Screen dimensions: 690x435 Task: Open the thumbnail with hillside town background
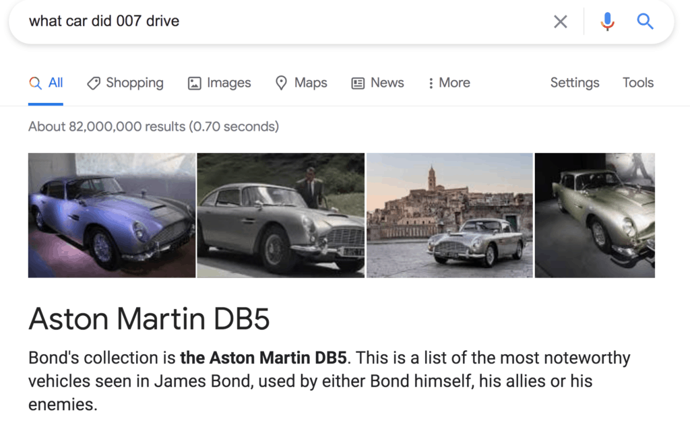[x=449, y=215]
